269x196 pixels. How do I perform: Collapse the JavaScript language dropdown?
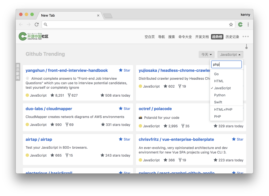tap(230, 55)
